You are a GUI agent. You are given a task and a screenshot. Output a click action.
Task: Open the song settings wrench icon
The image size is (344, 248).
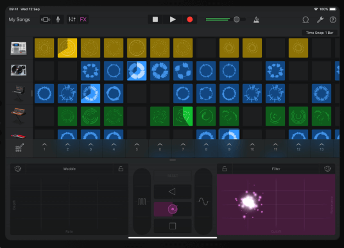click(x=320, y=20)
